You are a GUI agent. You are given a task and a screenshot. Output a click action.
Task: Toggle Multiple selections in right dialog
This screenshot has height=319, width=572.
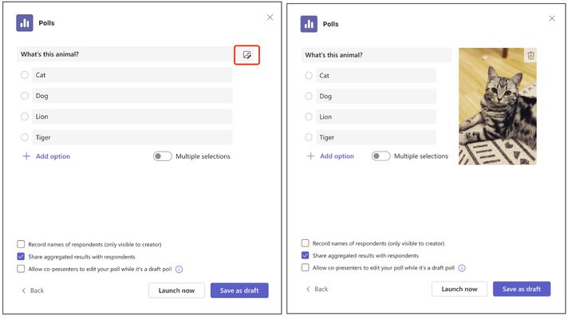(381, 156)
